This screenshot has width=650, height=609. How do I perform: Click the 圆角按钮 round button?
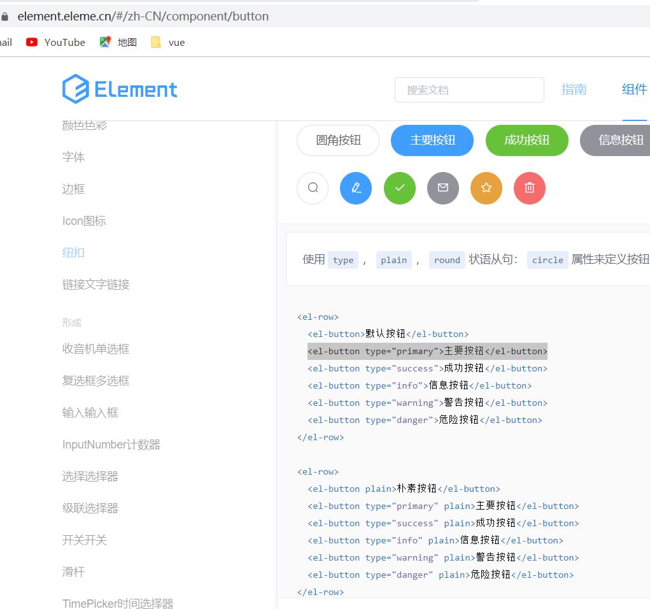point(338,140)
